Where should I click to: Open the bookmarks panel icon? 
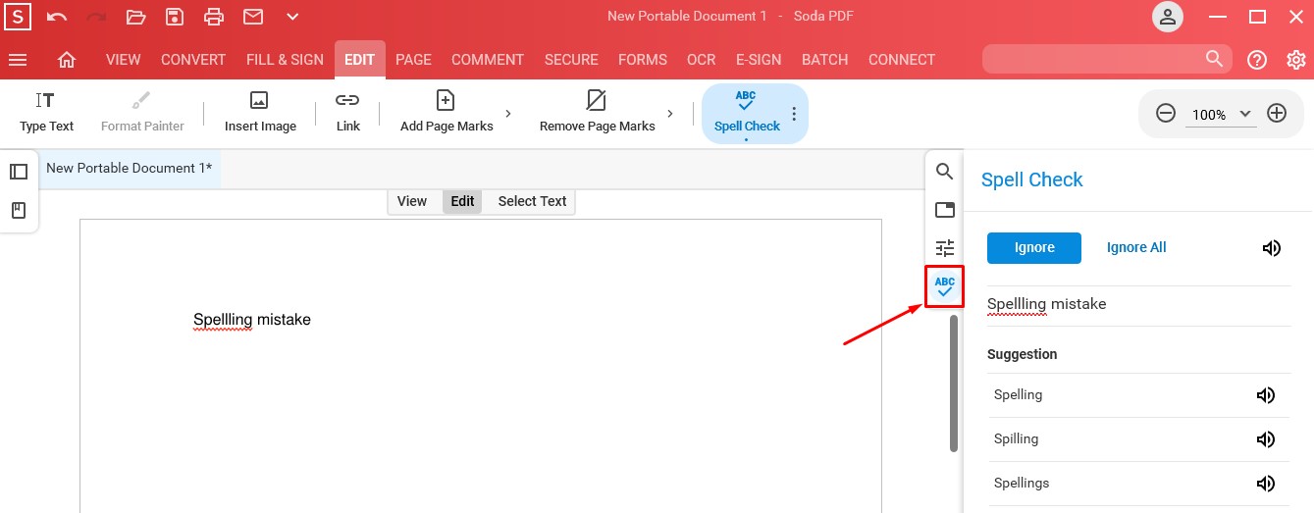pos(19,211)
